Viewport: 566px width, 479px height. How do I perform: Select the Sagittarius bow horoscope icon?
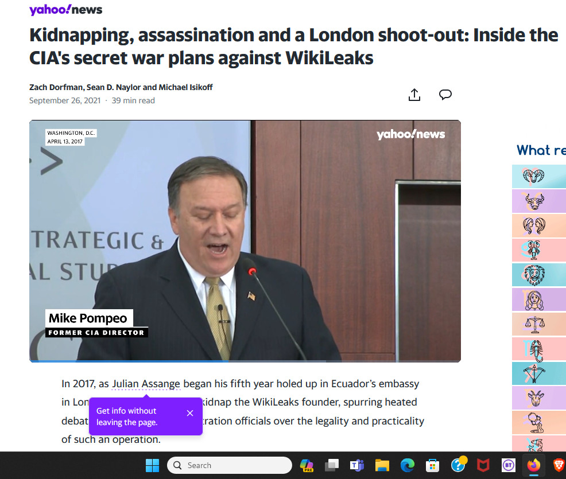pyautogui.click(x=534, y=373)
